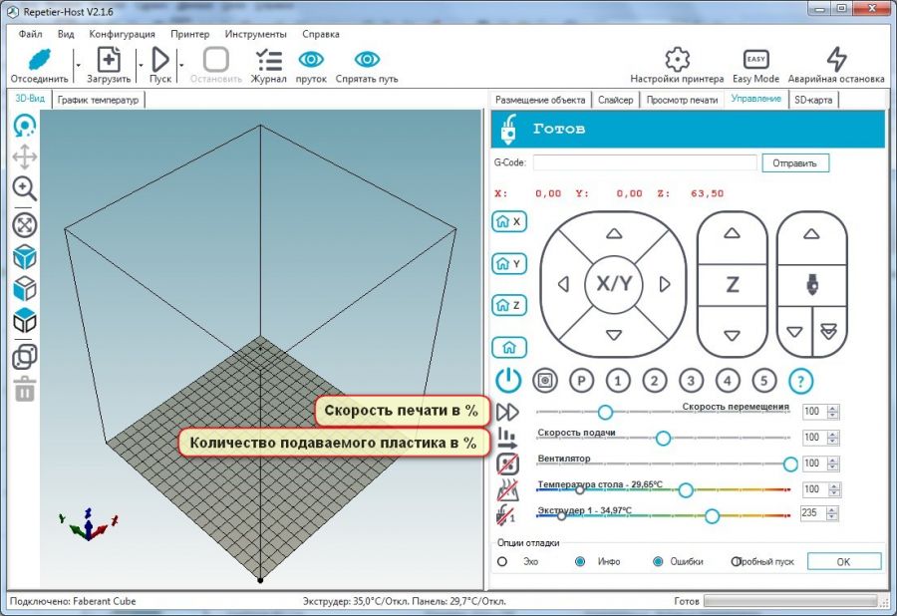
Task: Select the rotate view tool
Action: point(25,125)
